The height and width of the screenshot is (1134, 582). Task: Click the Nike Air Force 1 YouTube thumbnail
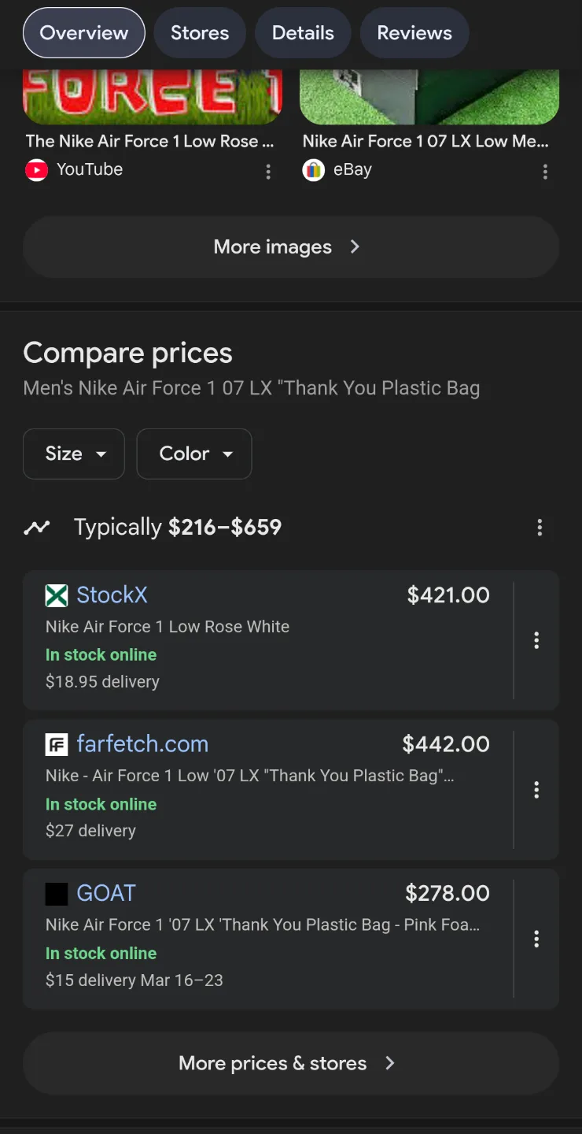tap(153, 94)
